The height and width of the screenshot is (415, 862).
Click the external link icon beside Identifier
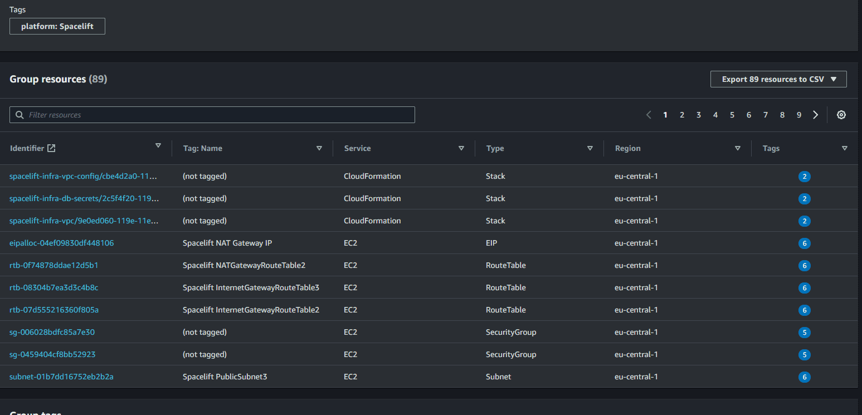pos(51,148)
